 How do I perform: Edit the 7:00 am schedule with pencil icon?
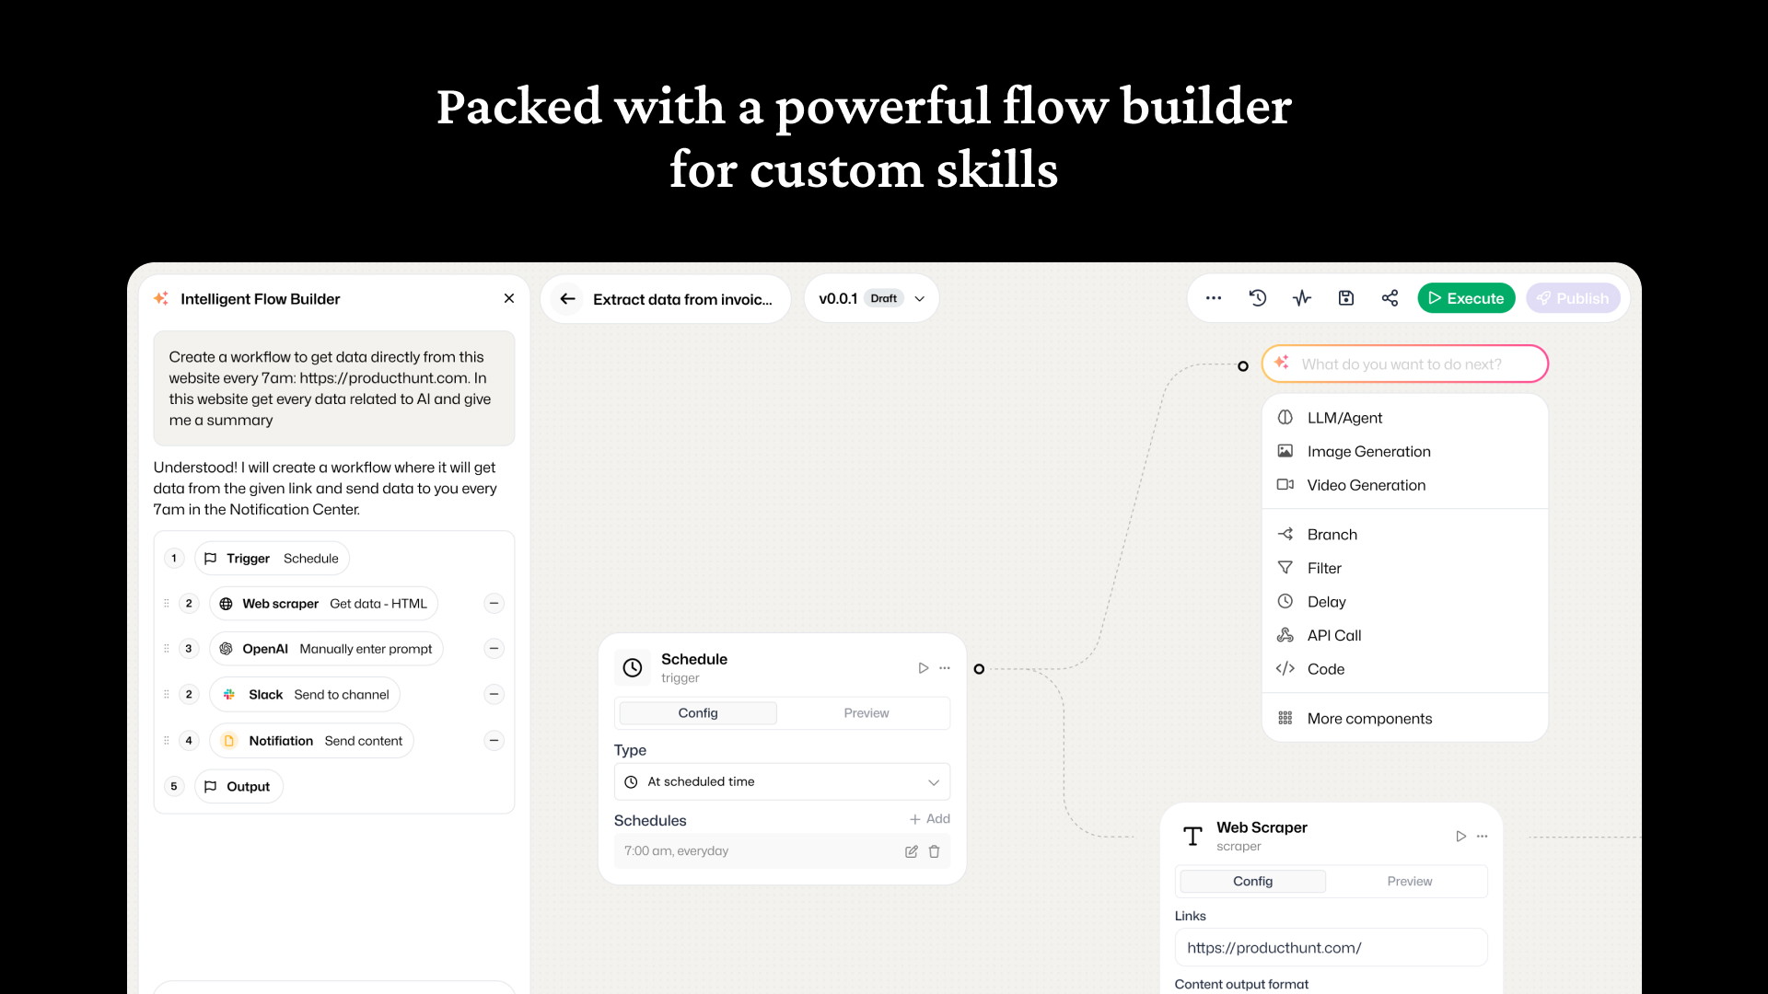[911, 851]
